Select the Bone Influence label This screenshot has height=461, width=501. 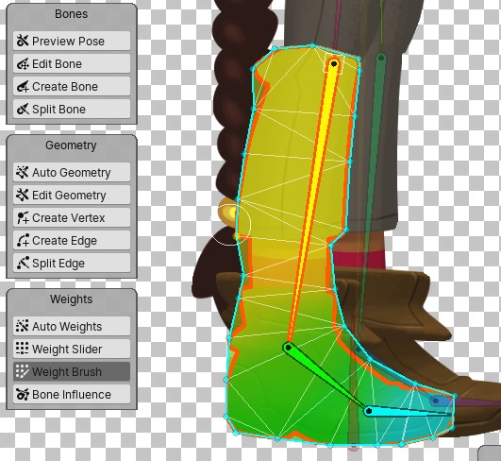click(x=72, y=395)
